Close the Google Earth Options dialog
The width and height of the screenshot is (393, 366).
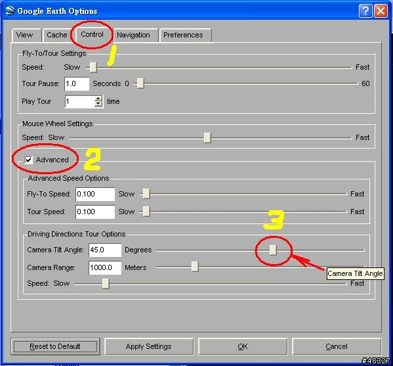(381, 11)
